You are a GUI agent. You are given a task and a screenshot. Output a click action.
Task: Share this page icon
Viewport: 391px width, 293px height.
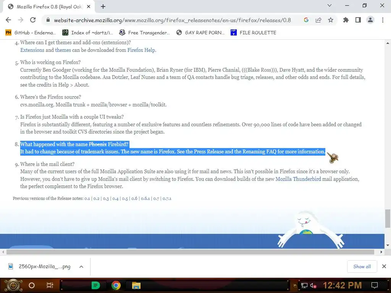click(x=318, y=20)
